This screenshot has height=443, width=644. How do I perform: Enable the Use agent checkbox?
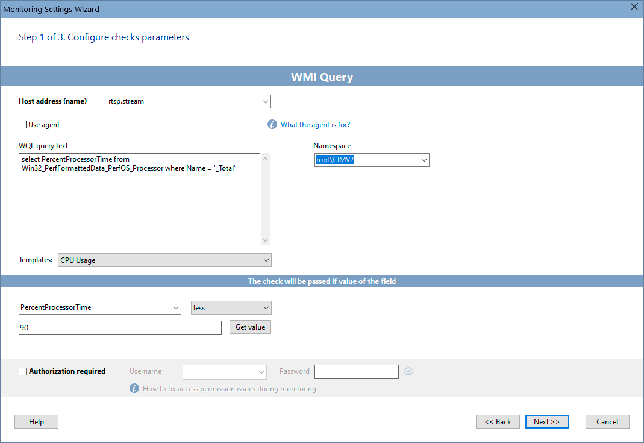click(22, 124)
